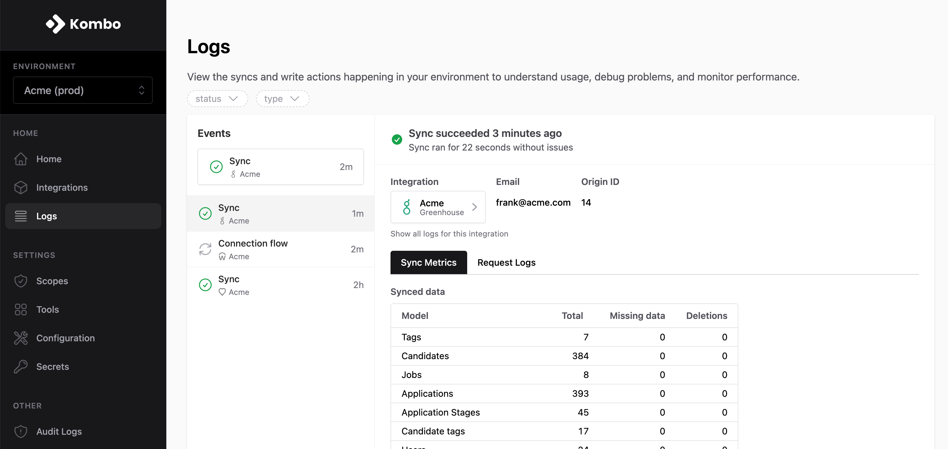Image resolution: width=948 pixels, height=449 pixels.
Task: Select Logs in the sidebar
Action: (x=83, y=216)
